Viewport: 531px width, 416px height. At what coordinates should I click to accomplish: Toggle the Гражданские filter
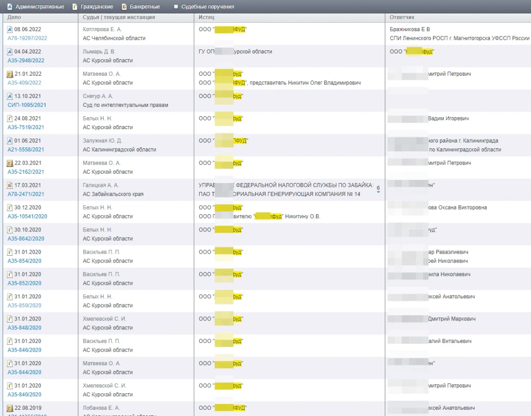(93, 7)
